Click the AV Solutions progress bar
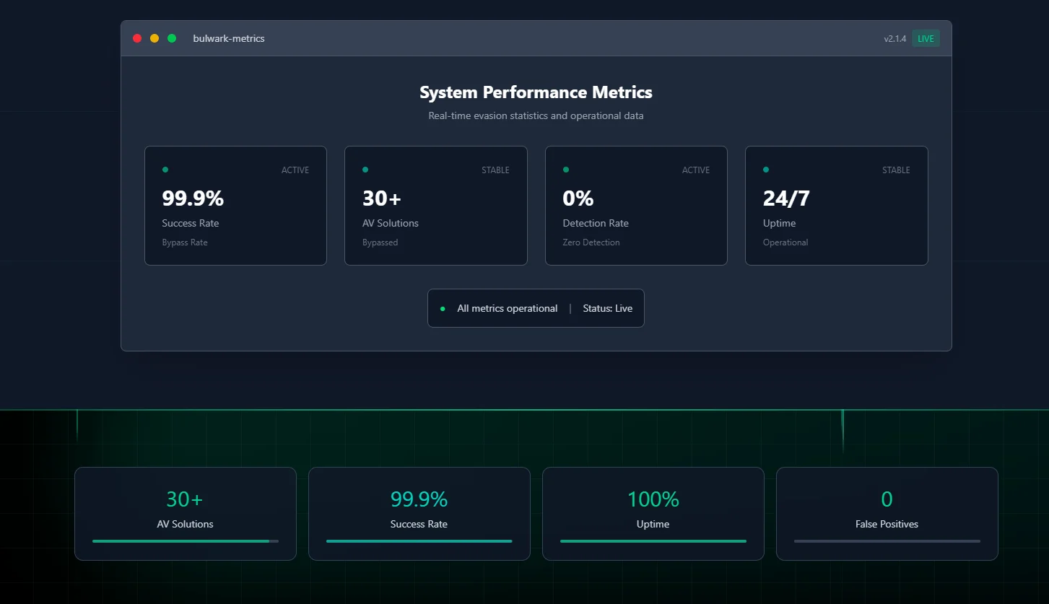 [x=186, y=541]
